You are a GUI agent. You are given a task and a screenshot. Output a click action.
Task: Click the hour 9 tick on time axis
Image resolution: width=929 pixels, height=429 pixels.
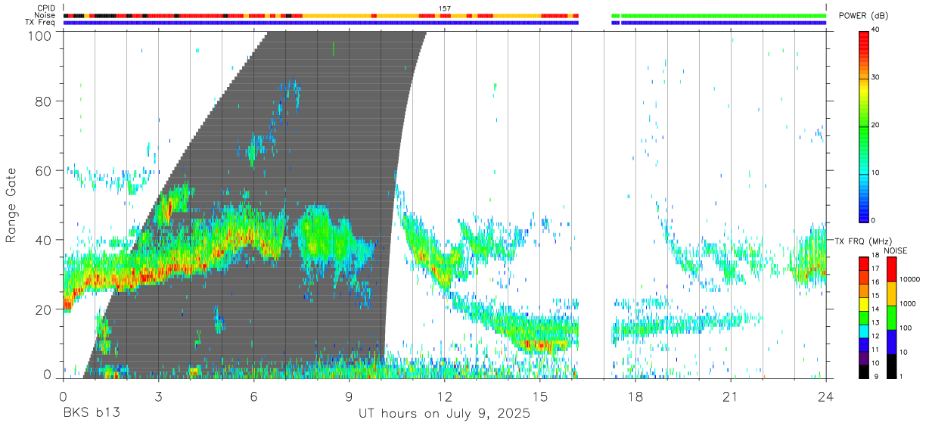coord(349,396)
